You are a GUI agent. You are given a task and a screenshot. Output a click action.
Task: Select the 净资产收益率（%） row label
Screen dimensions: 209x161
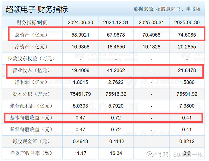click(x=31, y=153)
